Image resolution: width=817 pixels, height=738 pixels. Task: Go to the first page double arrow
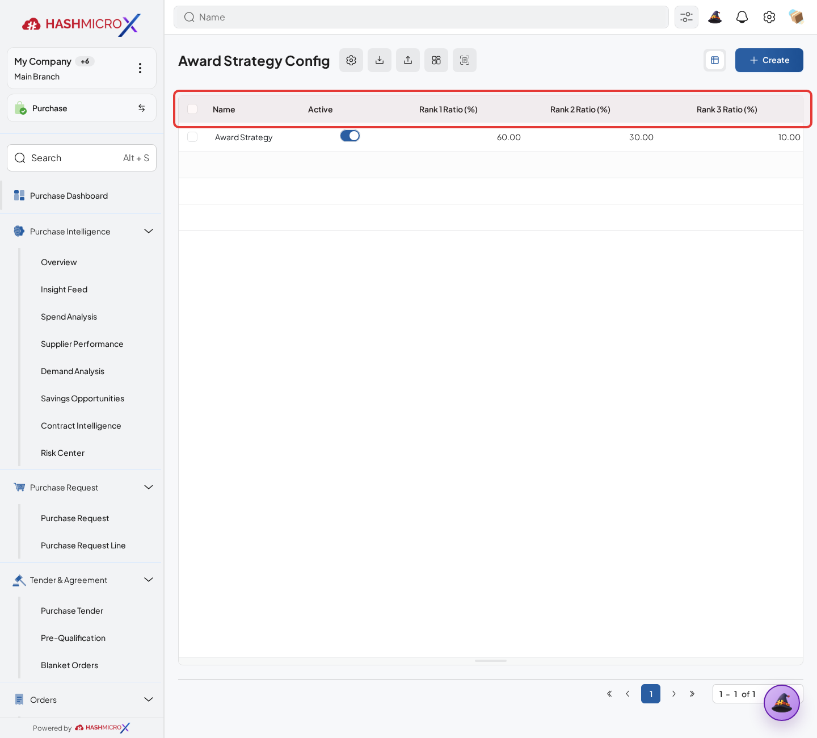[609, 694]
